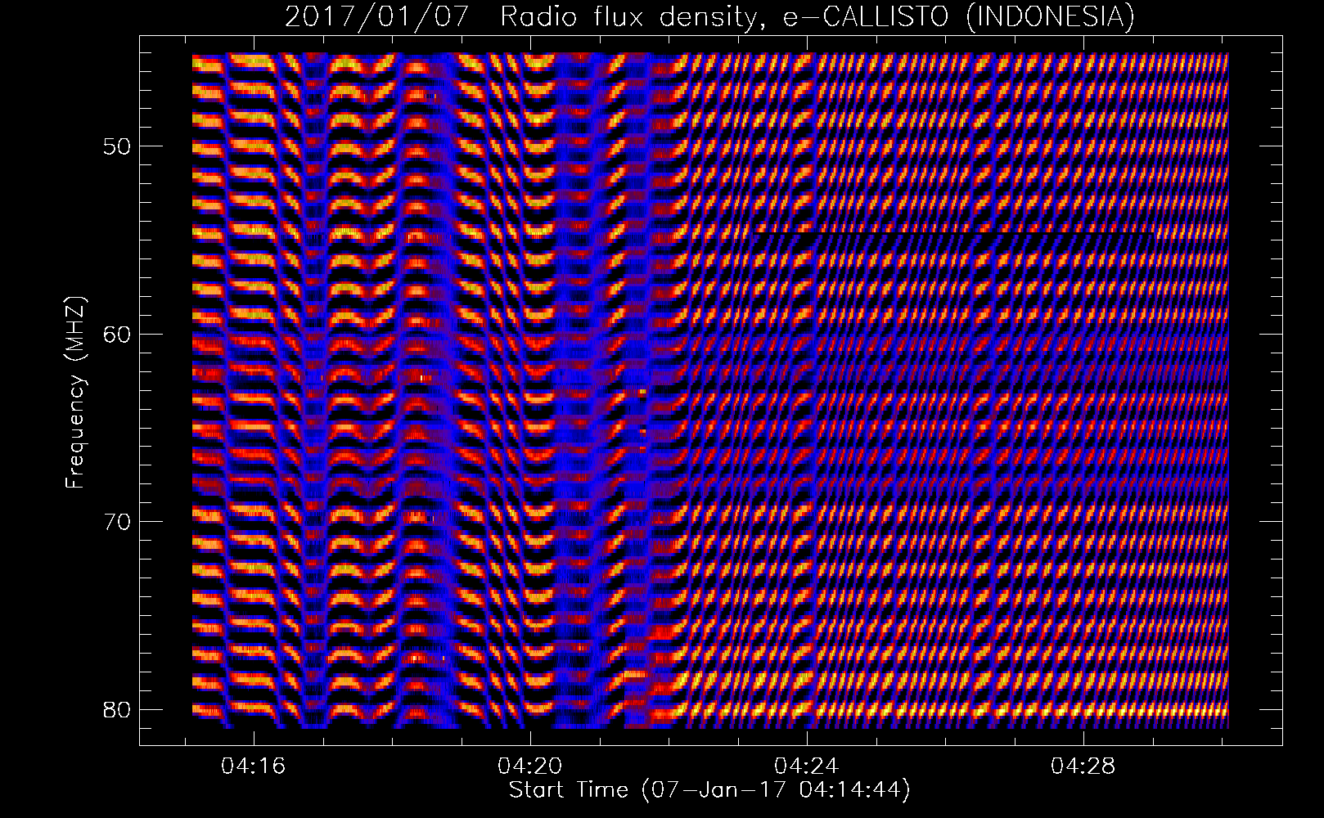Click the frequency tick label '50'
The height and width of the screenshot is (818, 1324).
tap(118, 147)
